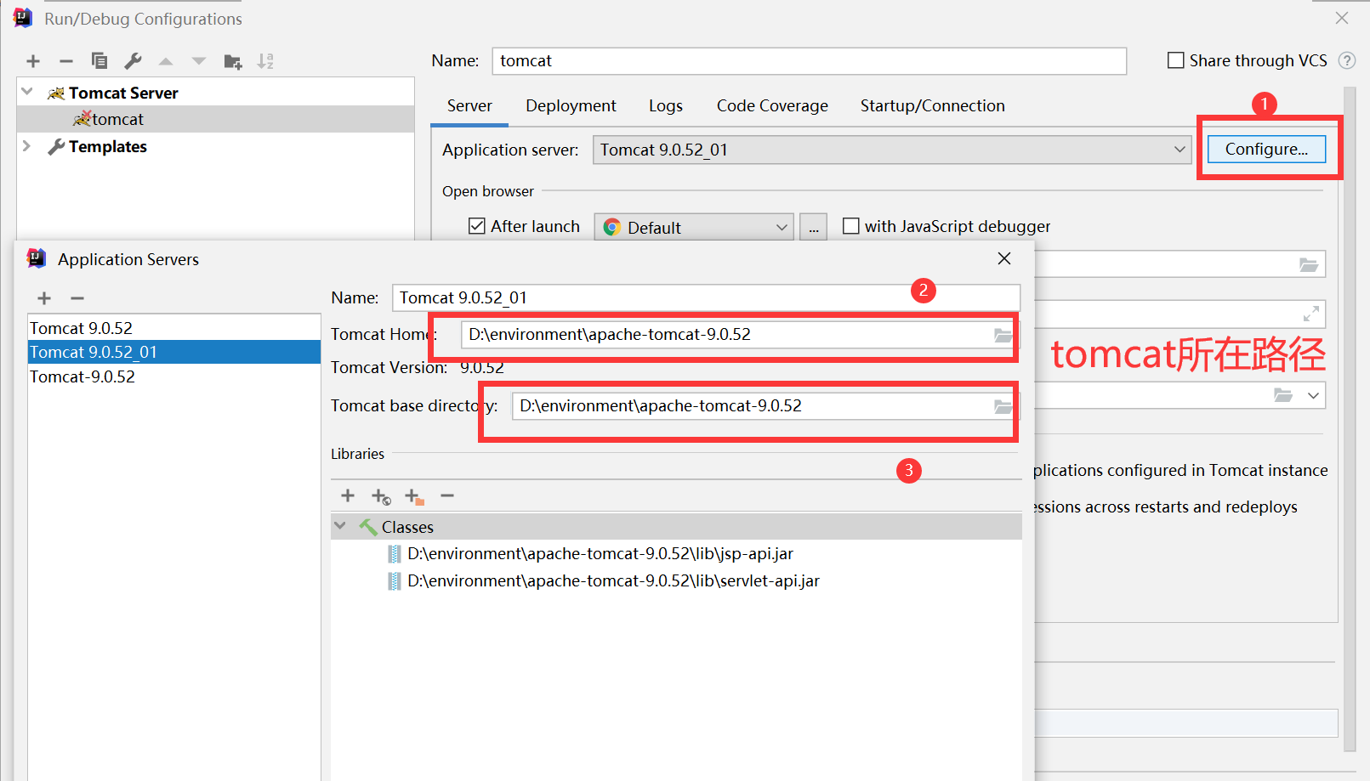Select Templates item in tree
The height and width of the screenshot is (781, 1370).
pyautogui.click(x=107, y=146)
